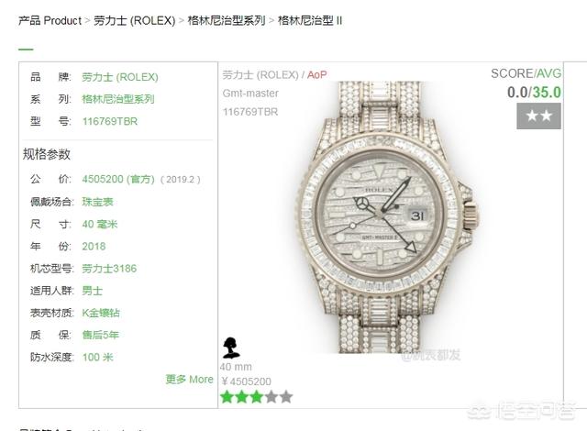Click the silhouette head icon above 40 mm
587x431 pixels.
(231, 348)
